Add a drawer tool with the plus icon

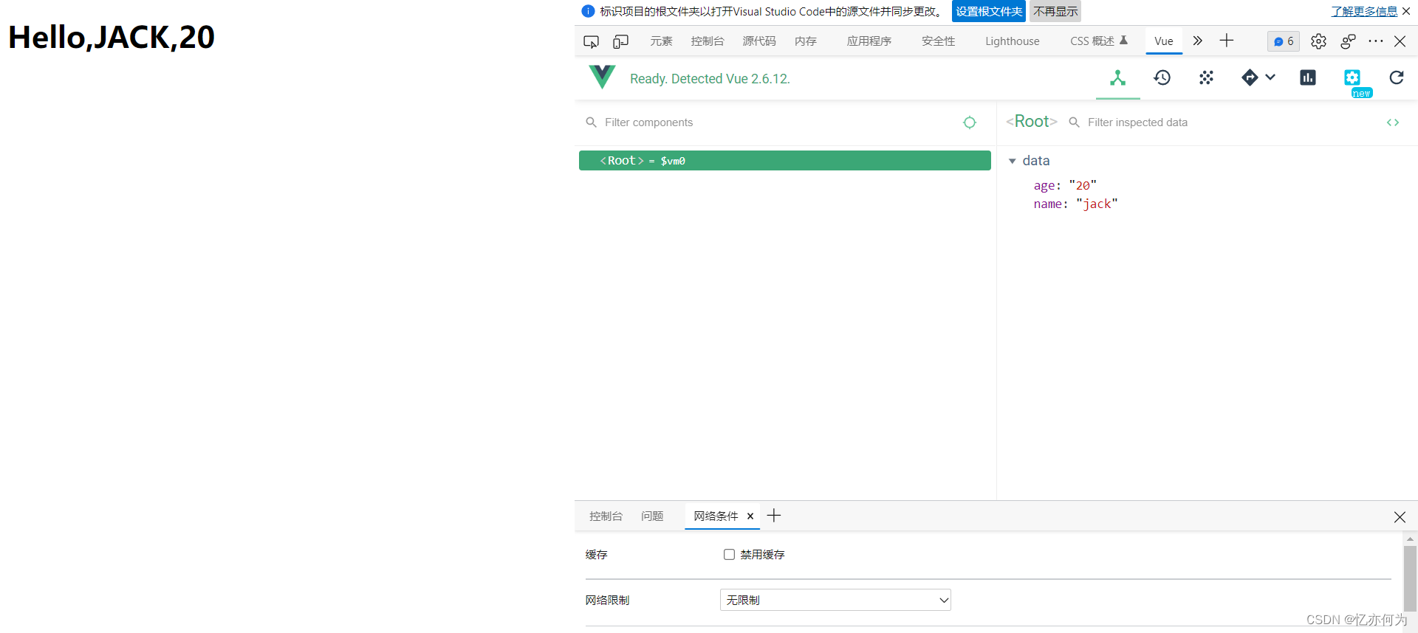(774, 516)
